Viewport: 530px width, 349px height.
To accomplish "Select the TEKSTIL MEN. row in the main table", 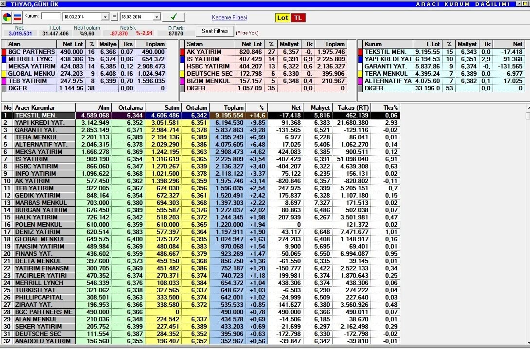I will (x=200, y=116).
